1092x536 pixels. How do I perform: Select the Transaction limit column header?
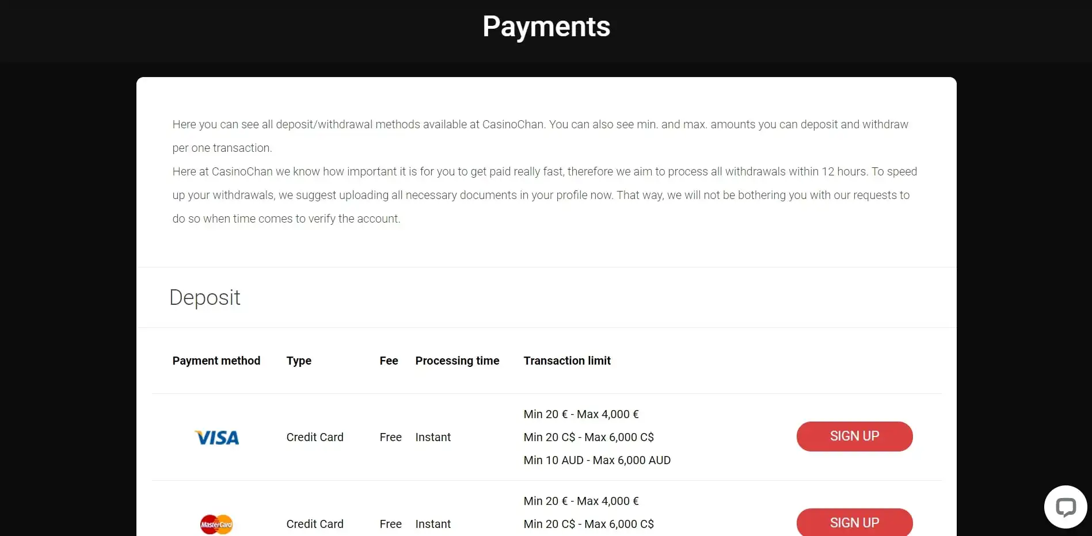tap(566, 361)
